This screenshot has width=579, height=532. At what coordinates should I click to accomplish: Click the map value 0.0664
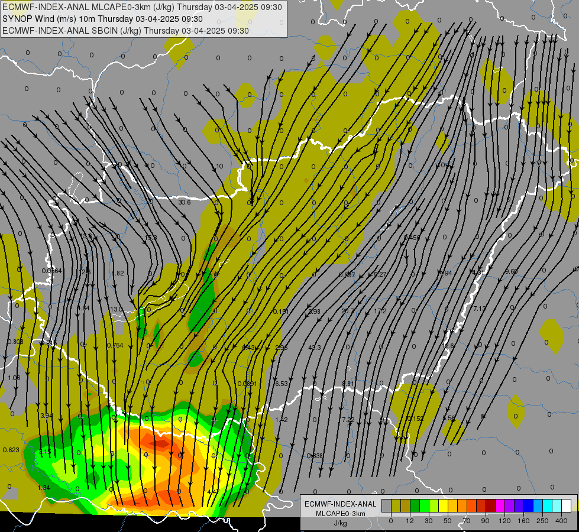[51, 271]
